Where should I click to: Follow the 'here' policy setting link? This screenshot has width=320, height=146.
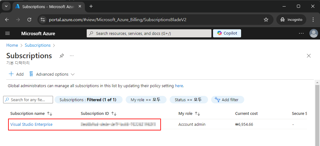pos(179,86)
